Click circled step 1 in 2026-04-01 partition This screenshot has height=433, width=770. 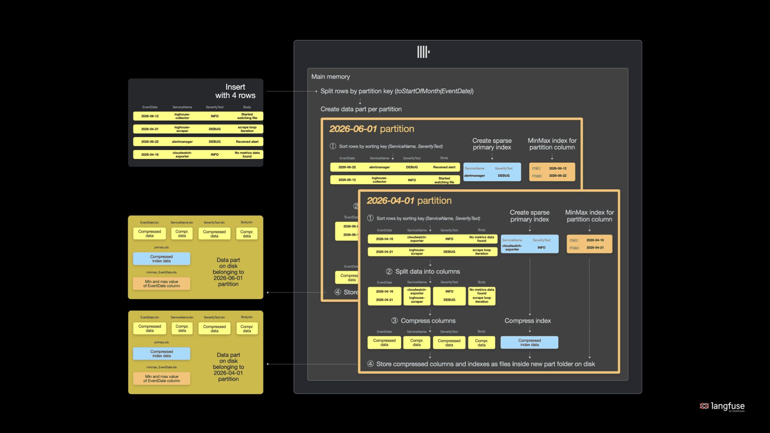click(x=370, y=218)
